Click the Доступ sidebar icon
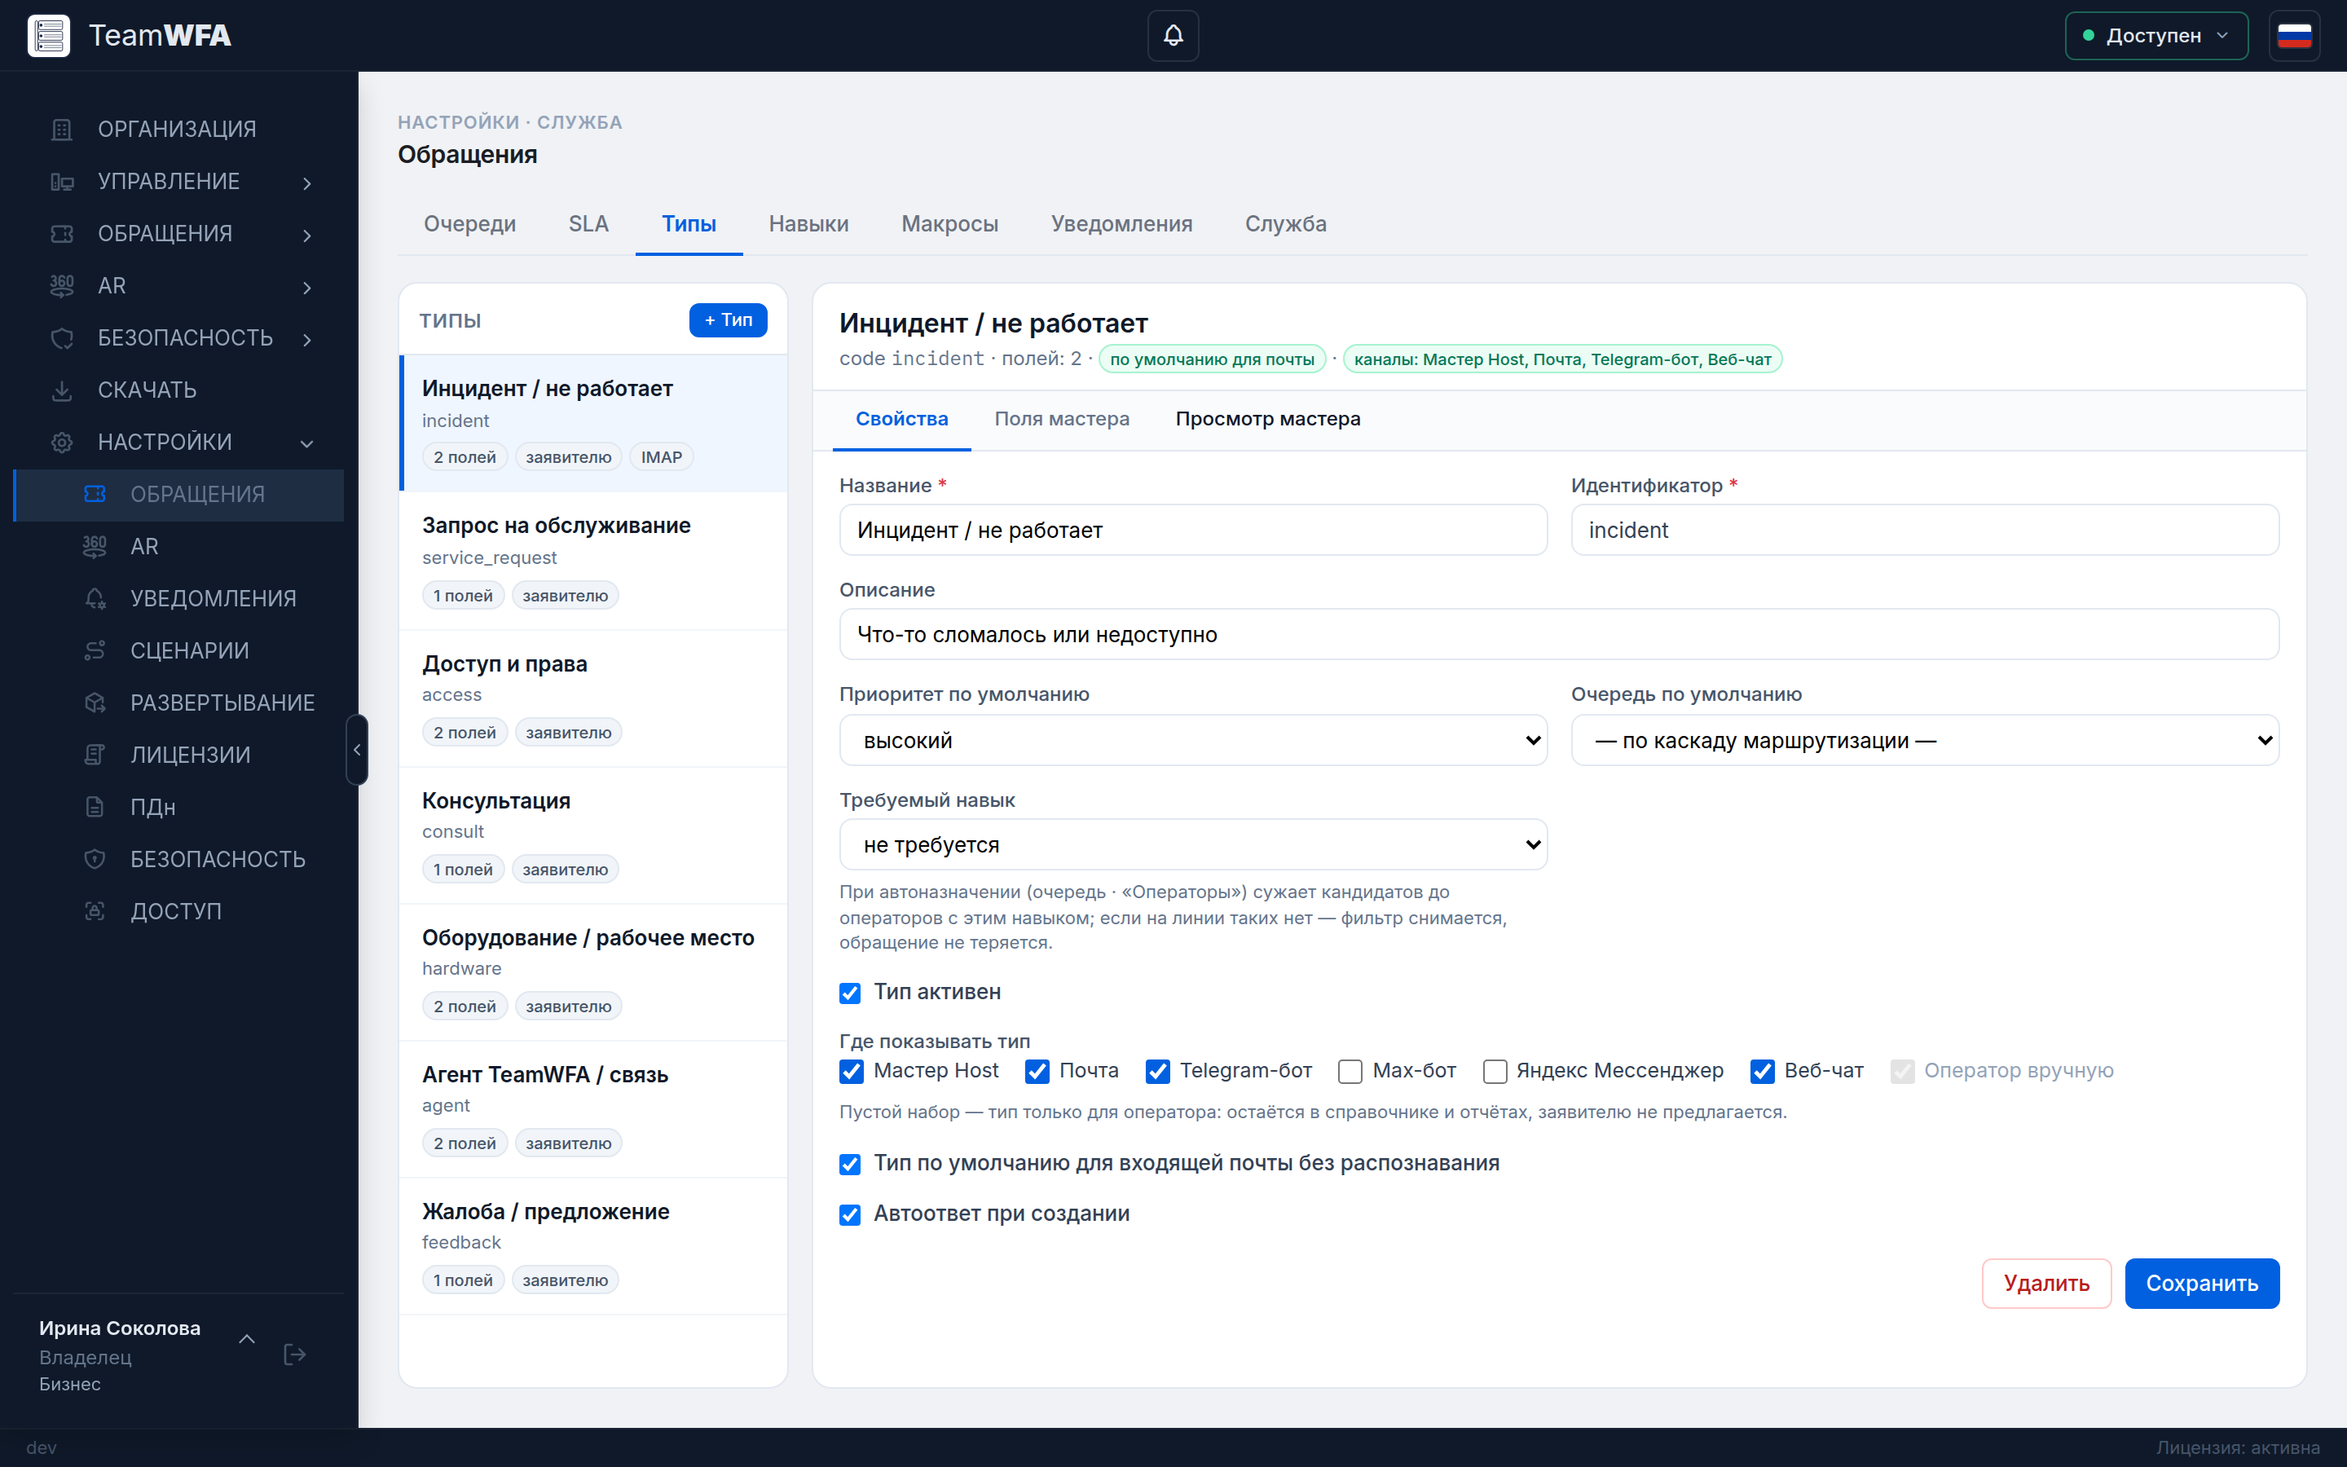The width and height of the screenshot is (2347, 1467). (94, 911)
